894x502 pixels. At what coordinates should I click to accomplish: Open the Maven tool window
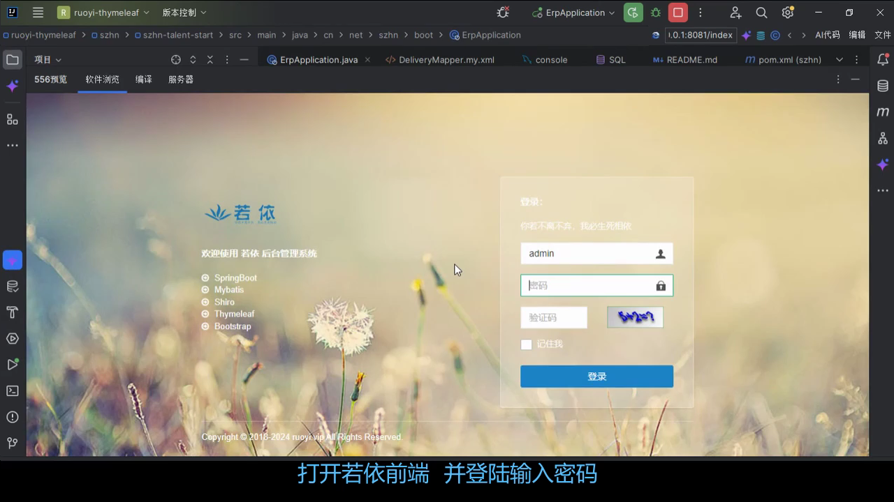pos(883,112)
